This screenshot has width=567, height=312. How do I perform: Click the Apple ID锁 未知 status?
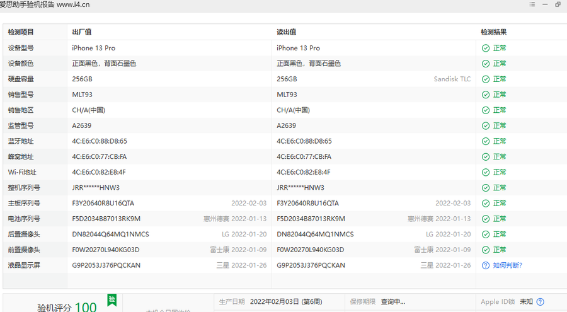point(526,302)
